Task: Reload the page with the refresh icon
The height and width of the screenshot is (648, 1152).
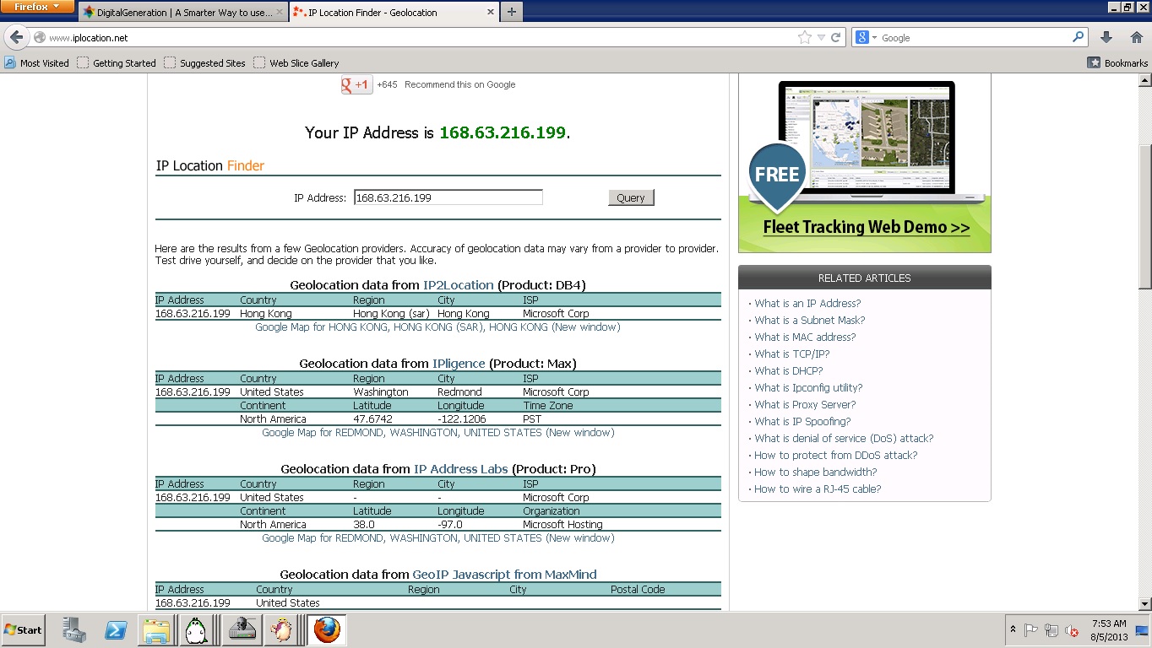Action: click(x=836, y=37)
